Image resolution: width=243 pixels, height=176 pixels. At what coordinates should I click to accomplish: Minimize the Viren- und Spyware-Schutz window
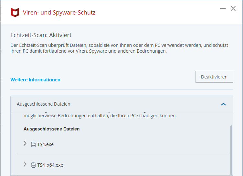point(223,9)
